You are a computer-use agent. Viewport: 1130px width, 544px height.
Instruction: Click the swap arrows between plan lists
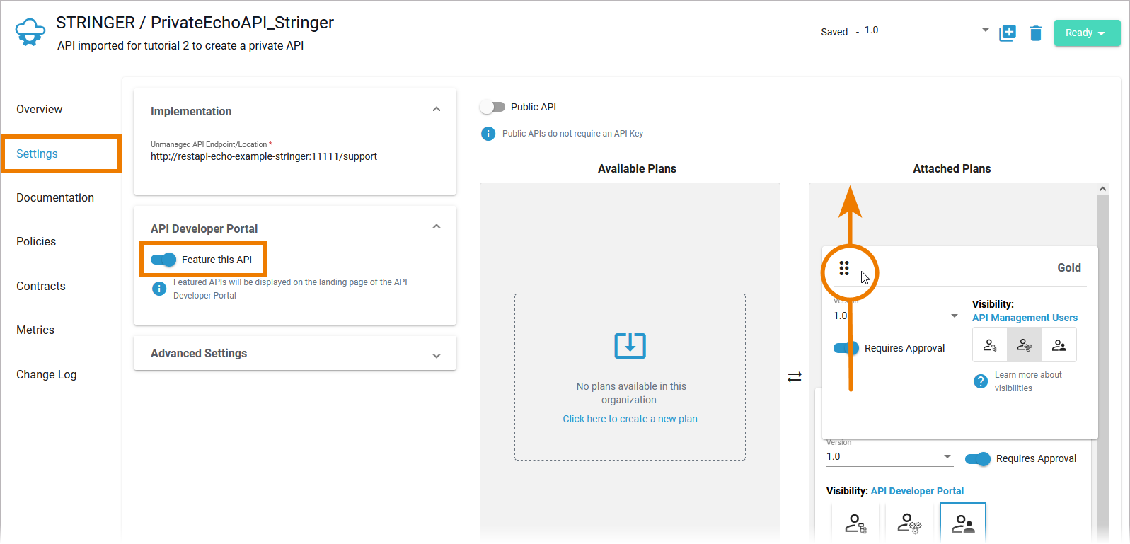point(795,376)
